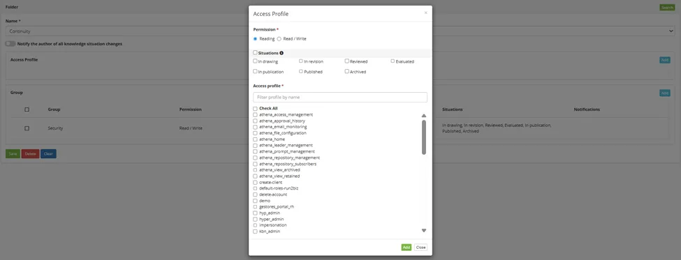
Task: Click the info icon beside Situations
Action: click(x=281, y=53)
